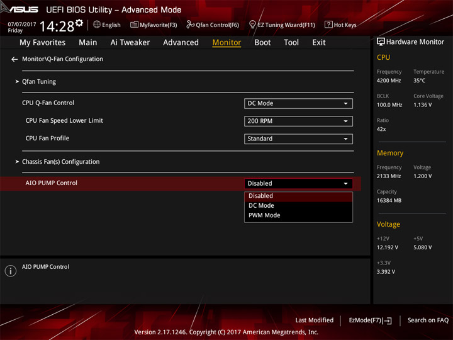
Task: Select the Monitor tab
Action: [226, 43]
